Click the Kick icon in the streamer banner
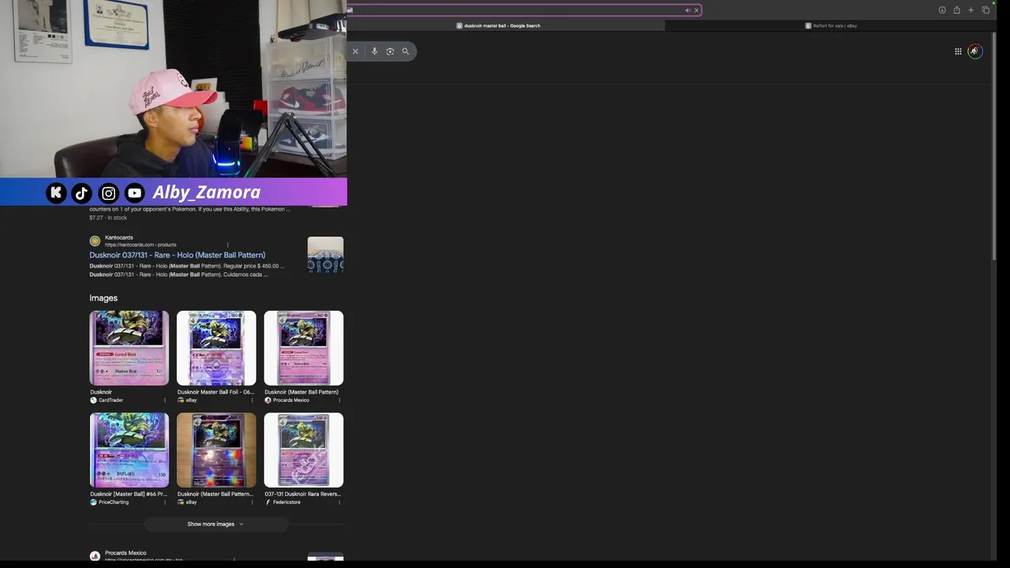 tap(56, 192)
